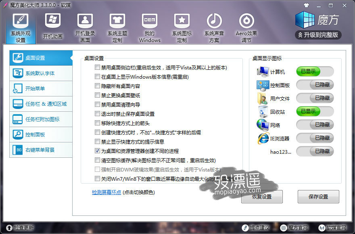Select 控制面板 sidebar tab

(x=41, y=135)
